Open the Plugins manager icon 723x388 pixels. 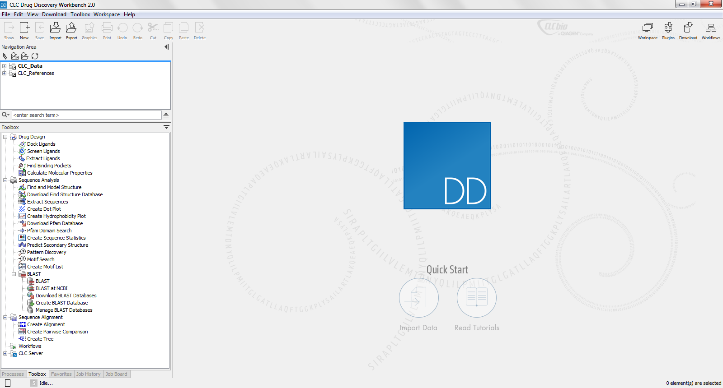click(x=668, y=28)
